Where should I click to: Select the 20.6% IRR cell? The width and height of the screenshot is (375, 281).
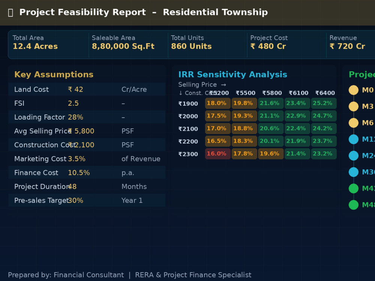click(x=271, y=129)
